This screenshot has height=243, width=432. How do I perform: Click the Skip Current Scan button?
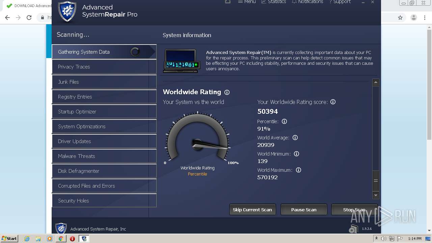(252, 210)
